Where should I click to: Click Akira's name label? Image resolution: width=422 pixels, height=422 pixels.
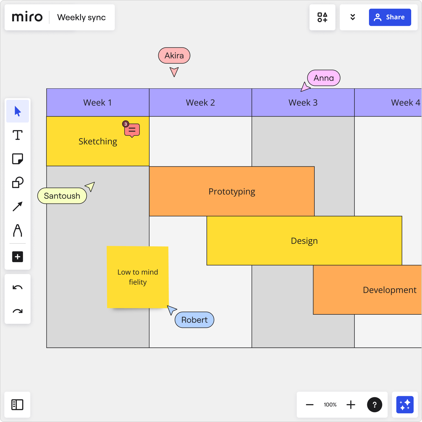coord(174,55)
